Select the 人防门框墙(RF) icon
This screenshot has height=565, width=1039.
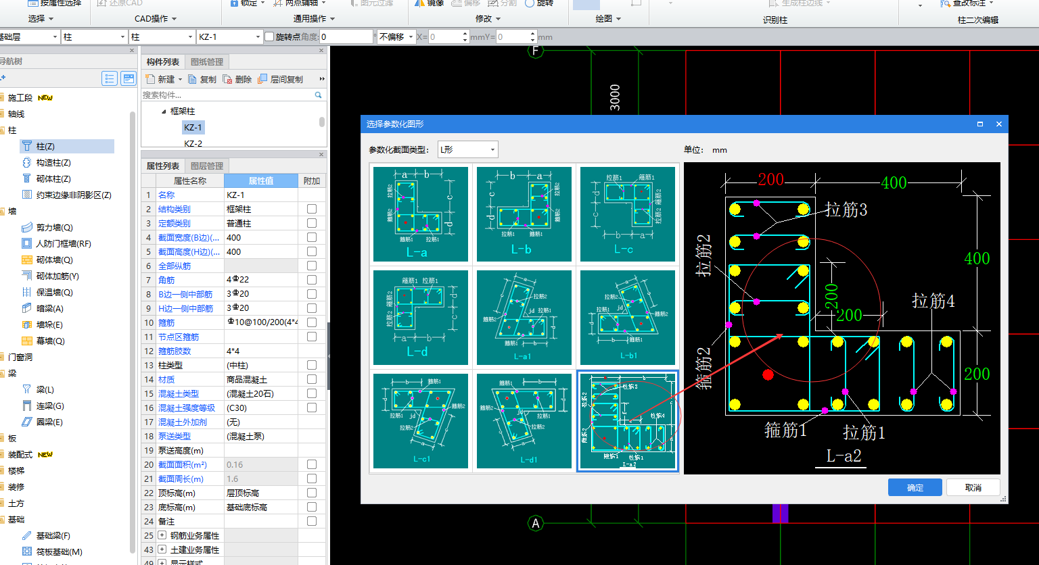tap(27, 243)
